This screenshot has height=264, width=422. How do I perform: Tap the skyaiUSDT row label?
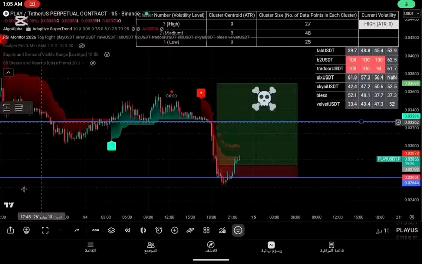327,87
